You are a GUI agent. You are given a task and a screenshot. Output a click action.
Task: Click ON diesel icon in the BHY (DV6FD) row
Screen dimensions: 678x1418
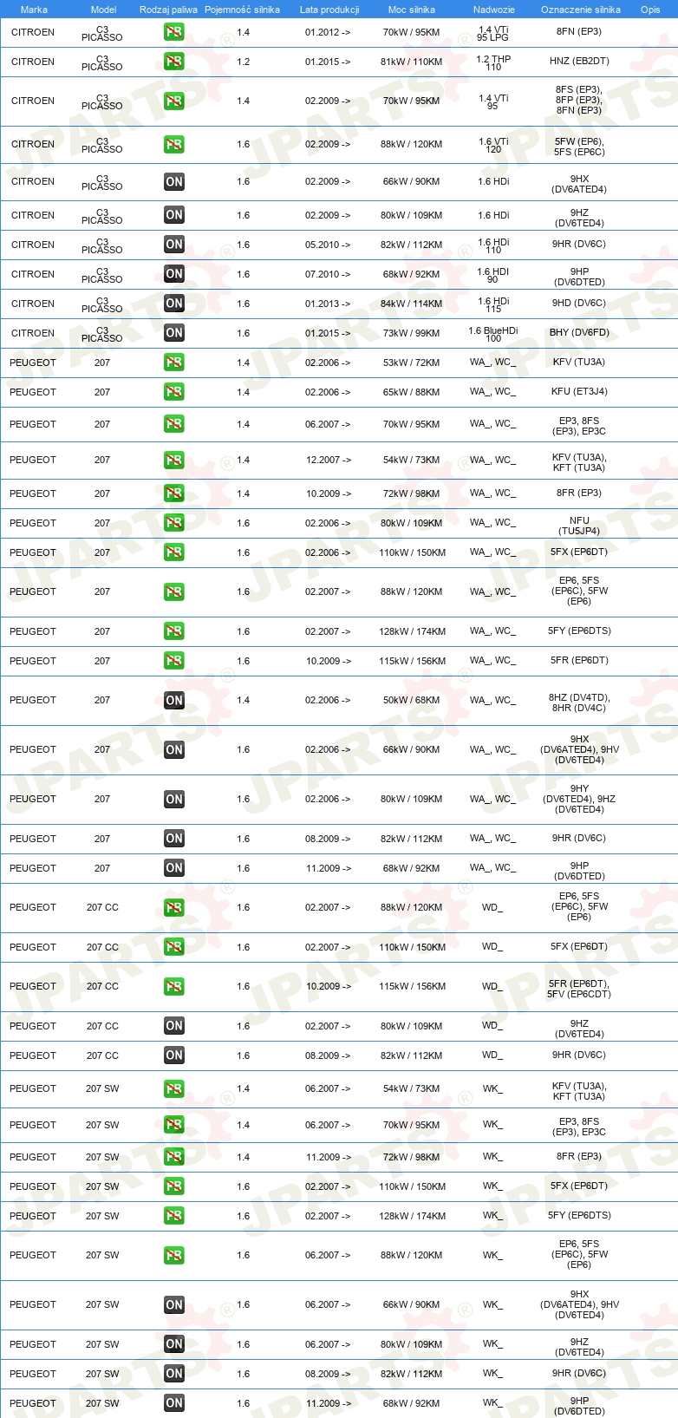[x=174, y=333]
